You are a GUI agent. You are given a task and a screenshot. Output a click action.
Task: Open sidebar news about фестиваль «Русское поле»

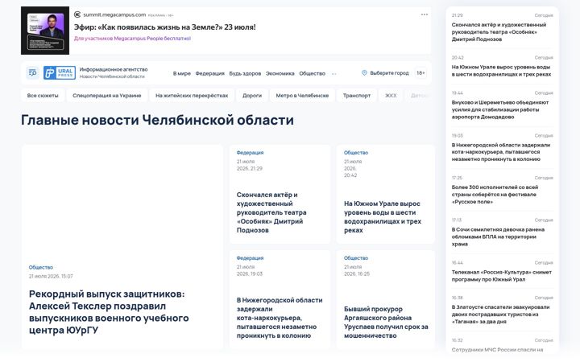pyautogui.click(x=495, y=195)
